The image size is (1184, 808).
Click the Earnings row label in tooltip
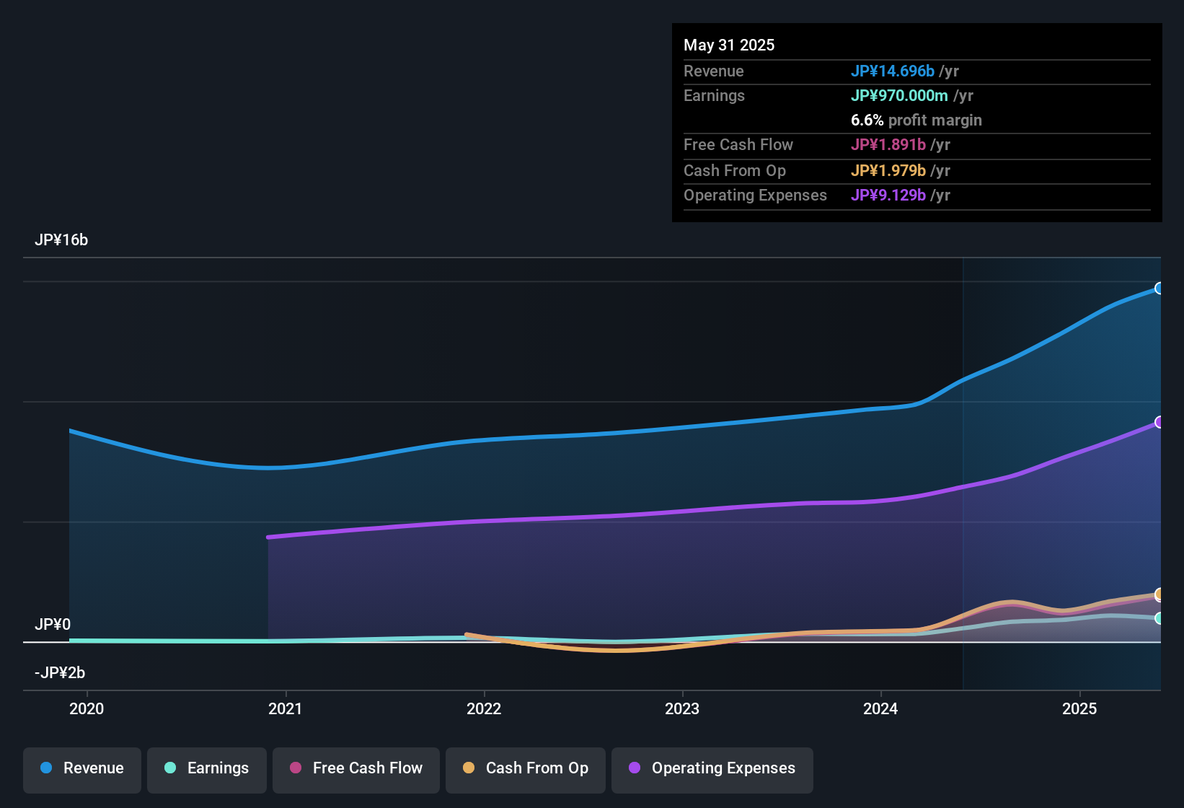[x=714, y=96]
